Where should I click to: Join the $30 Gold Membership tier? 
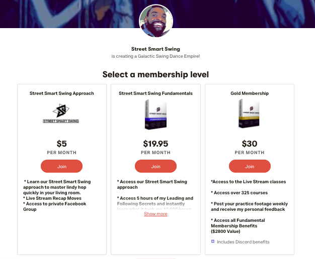250,166
